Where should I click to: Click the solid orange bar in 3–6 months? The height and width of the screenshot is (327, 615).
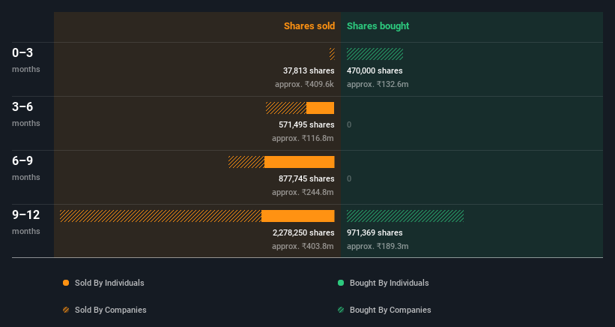[321, 108]
